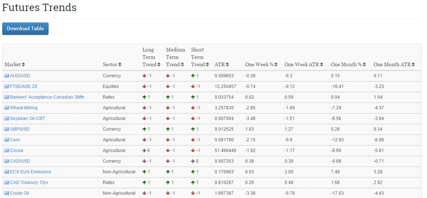427x198 pixels.
Task: Open chart icon next to Cocoa
Action: coord(7,150)
